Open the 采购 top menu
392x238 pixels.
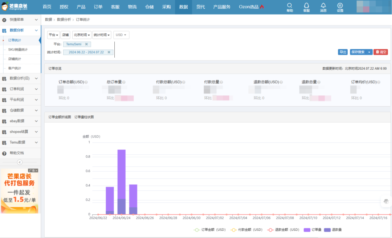166,7
